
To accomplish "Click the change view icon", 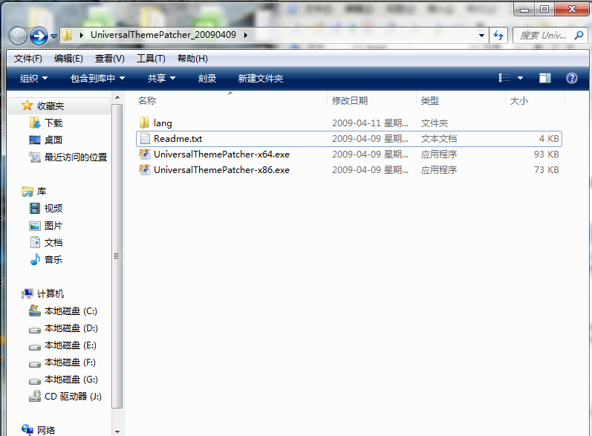I will (505, 78).
